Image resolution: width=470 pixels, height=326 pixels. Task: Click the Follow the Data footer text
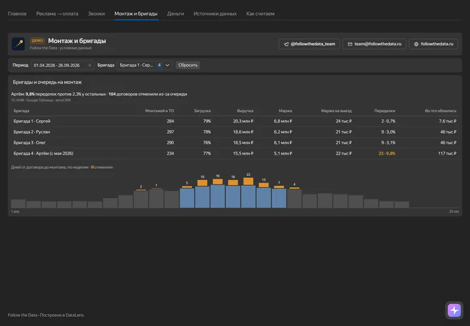pos(46,315)
